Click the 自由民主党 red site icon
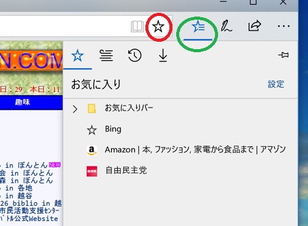 click(x=92, y=171)
